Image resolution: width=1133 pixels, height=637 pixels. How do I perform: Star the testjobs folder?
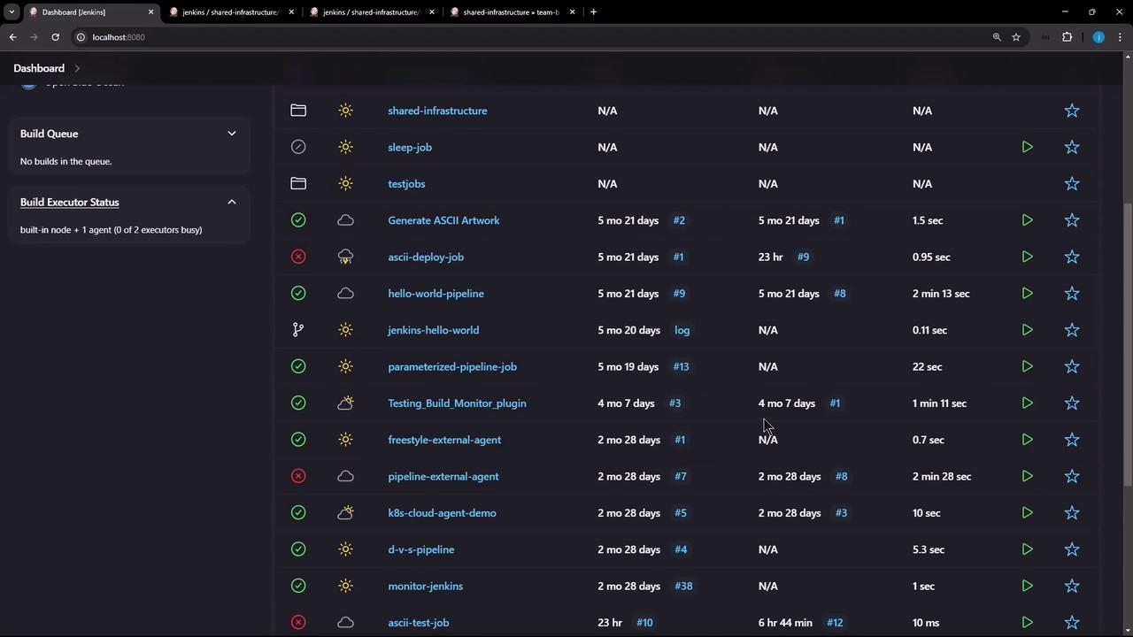click(x=1072, y=184)
